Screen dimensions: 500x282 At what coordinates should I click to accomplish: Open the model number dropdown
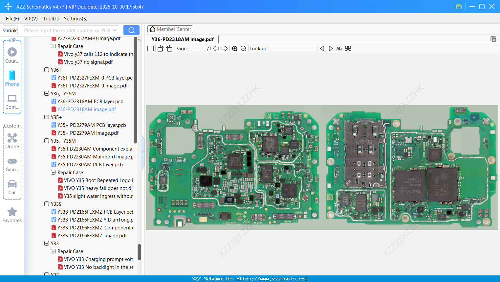point(115,30)
